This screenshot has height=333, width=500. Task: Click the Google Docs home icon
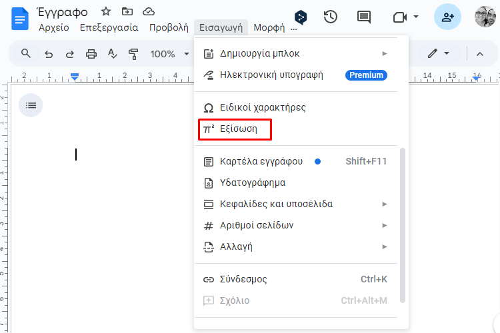tap(20, 19)
